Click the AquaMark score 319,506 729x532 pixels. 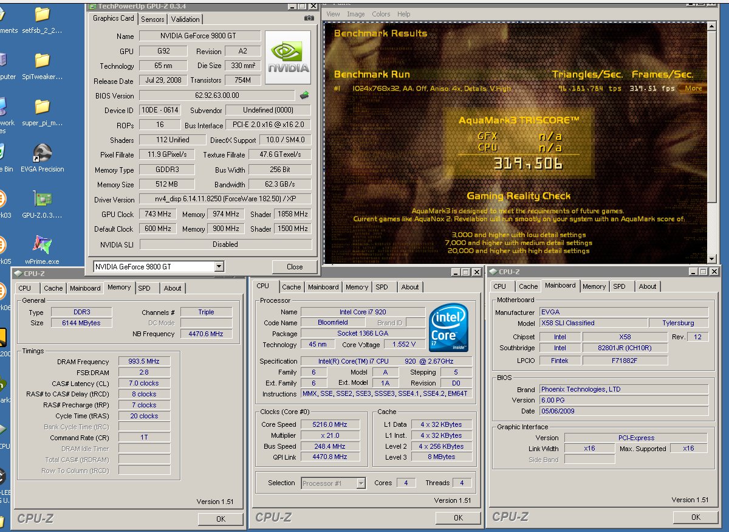(527, 164)
